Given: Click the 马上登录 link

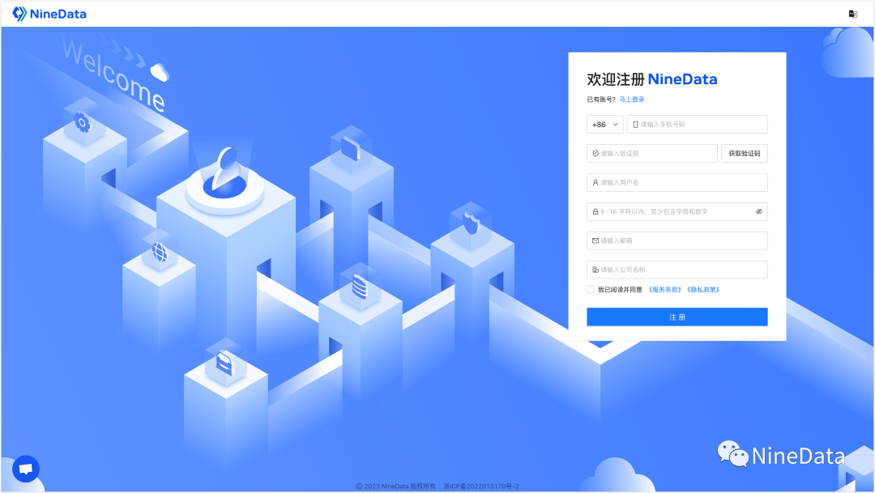Looking at the screenshot, I should coord(632,100).
